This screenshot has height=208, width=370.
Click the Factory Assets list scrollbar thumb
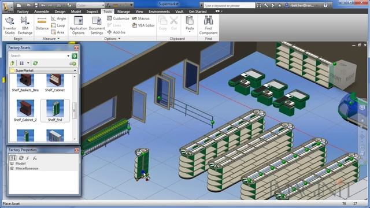click(75, 110)
